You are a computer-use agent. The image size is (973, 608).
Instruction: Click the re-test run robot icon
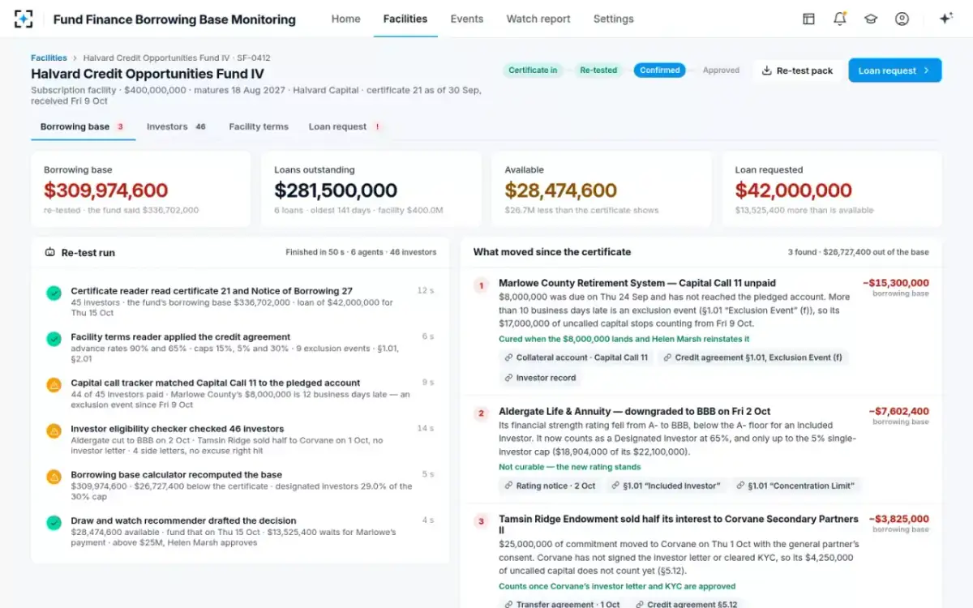pyautogui.click(x=49, y=252)
